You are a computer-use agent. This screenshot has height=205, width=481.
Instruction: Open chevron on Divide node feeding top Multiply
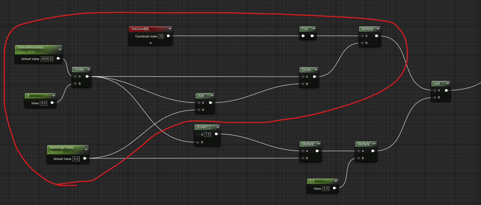tap(316, 69)
